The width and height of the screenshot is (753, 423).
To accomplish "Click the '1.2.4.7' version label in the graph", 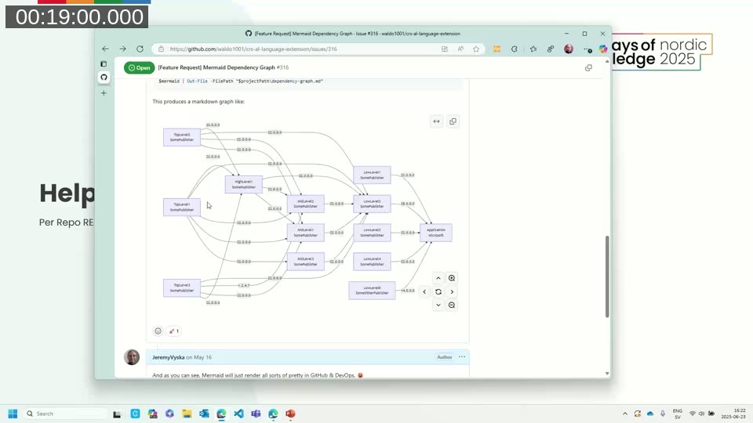I will (244, 285).
